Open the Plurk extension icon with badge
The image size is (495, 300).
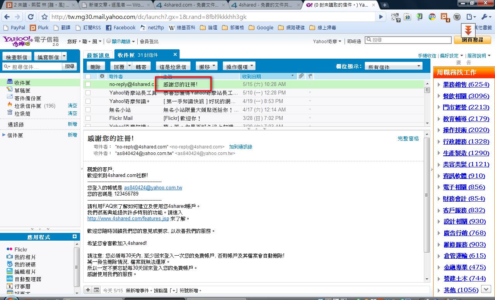pyautogui.click(x=445, y=17)
